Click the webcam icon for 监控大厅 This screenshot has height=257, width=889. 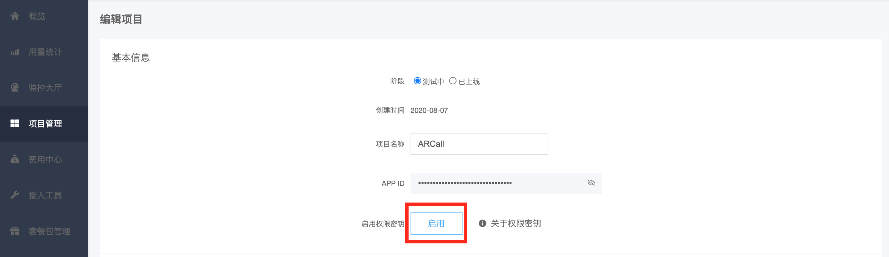15,88
